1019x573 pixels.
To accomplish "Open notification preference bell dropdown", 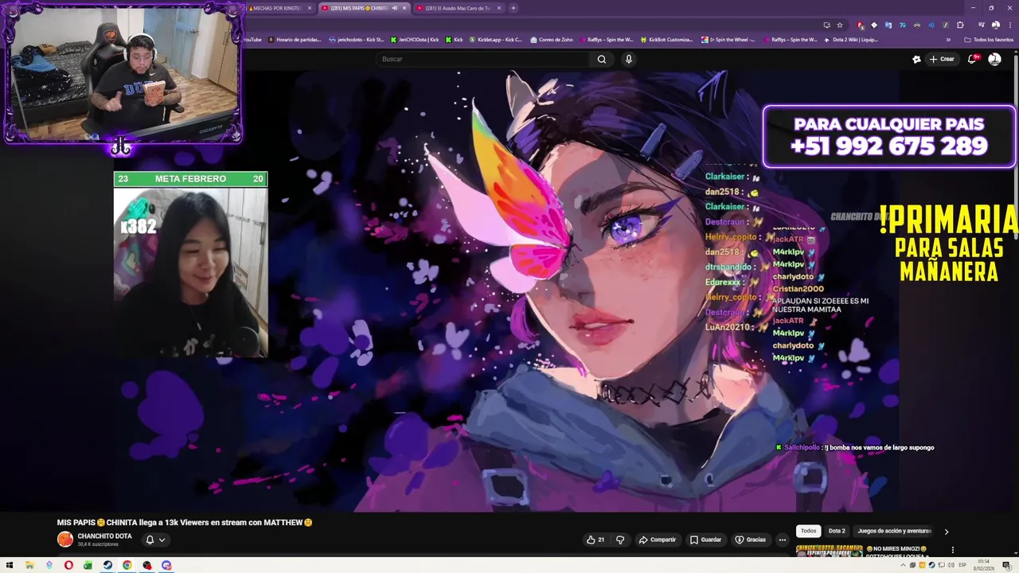I will coord(155,540).
